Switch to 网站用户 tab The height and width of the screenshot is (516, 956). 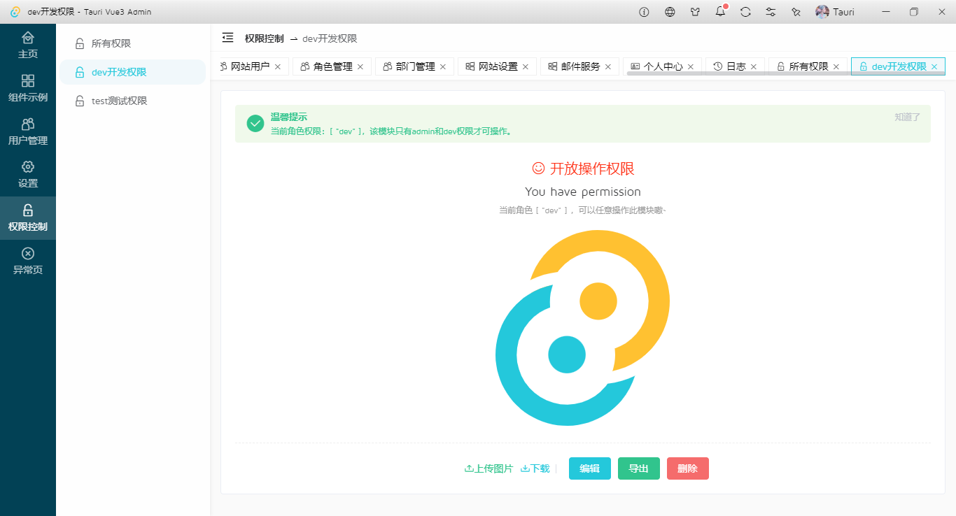click(251, 66)
